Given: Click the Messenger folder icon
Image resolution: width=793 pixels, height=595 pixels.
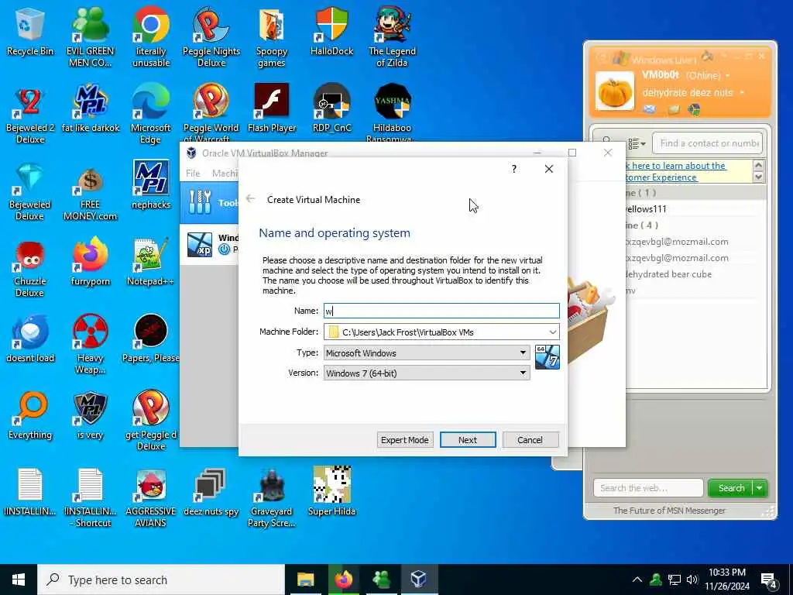Looking at the screenshot, I should 674,109.
